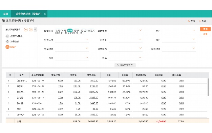Open the document type dropdown

(x=126, y=31)
